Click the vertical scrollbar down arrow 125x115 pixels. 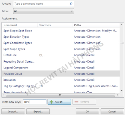pyautogui.click(x=122, y=91)
